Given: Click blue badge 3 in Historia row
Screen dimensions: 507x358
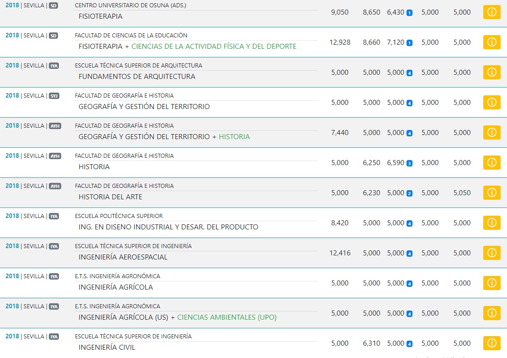Looking at the screenshot, I should [x=409, y=163].
